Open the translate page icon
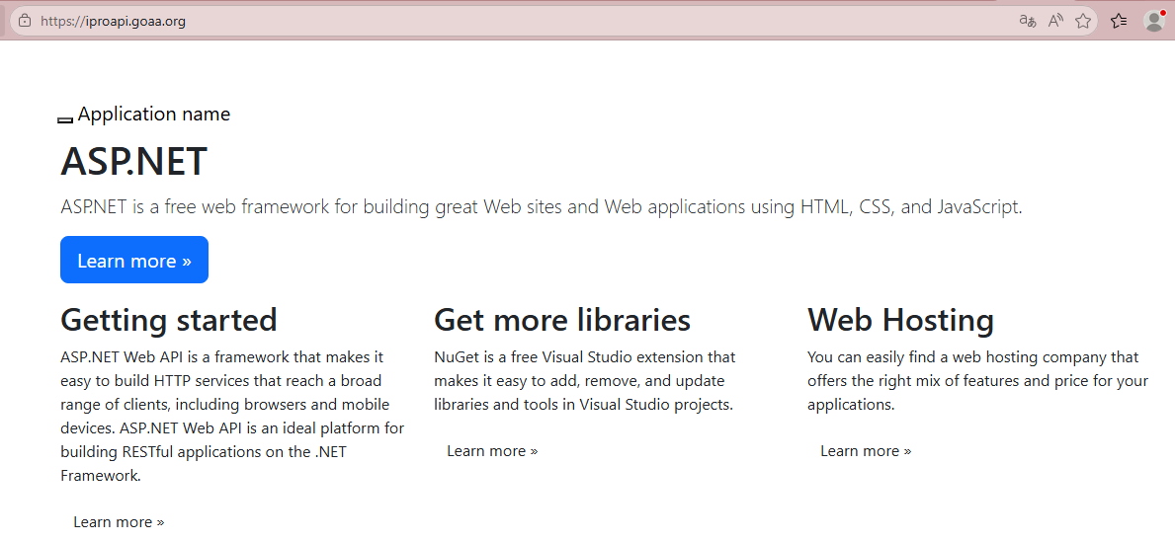The width and height of the screenshot is (1175, 542). tap(1028, 21)
